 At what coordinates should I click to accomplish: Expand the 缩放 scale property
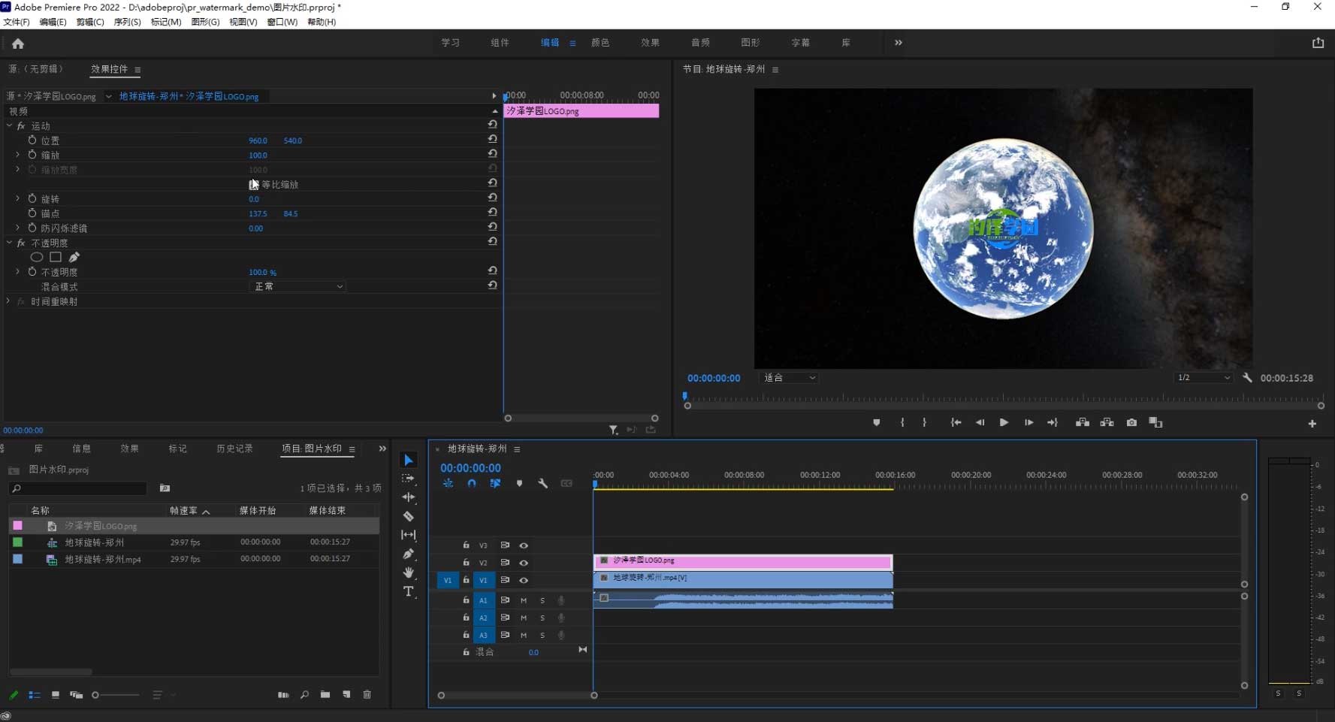click(x=17, y=155)
